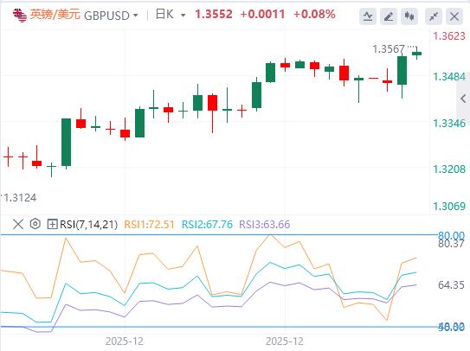The height and width of the screenshot is (351, 470).
Task: Click the 1.3567 high price marker
Action: pos(389,49)
